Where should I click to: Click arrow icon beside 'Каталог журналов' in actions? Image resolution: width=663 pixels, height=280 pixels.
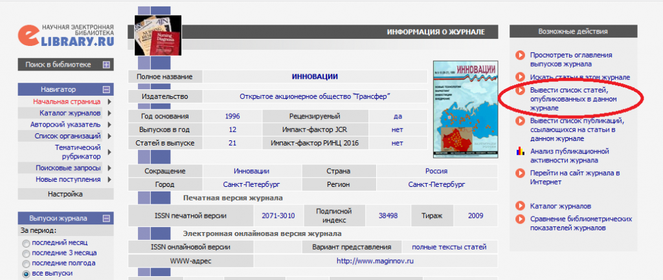tap(519, 206)
